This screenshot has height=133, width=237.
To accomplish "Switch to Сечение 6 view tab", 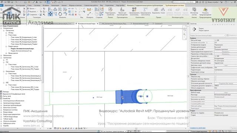I will click(158, 24).
